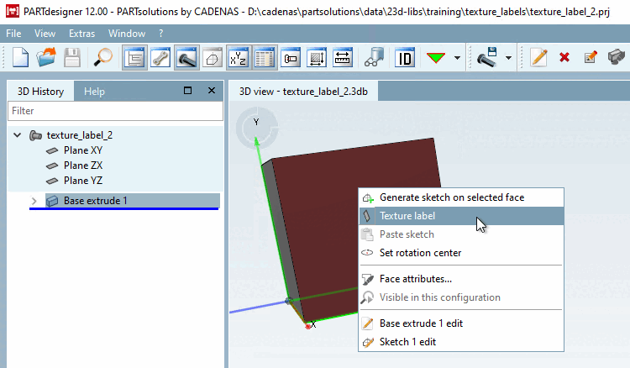The image size is (630, 368).
Task: Toggle the history tree panel icon
Action: 134,58
